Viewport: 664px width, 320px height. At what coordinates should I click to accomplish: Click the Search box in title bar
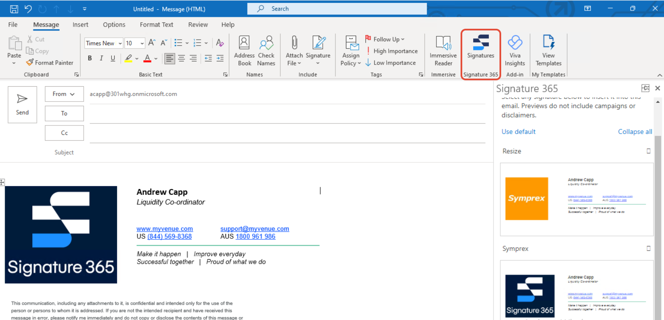[337, 8]
